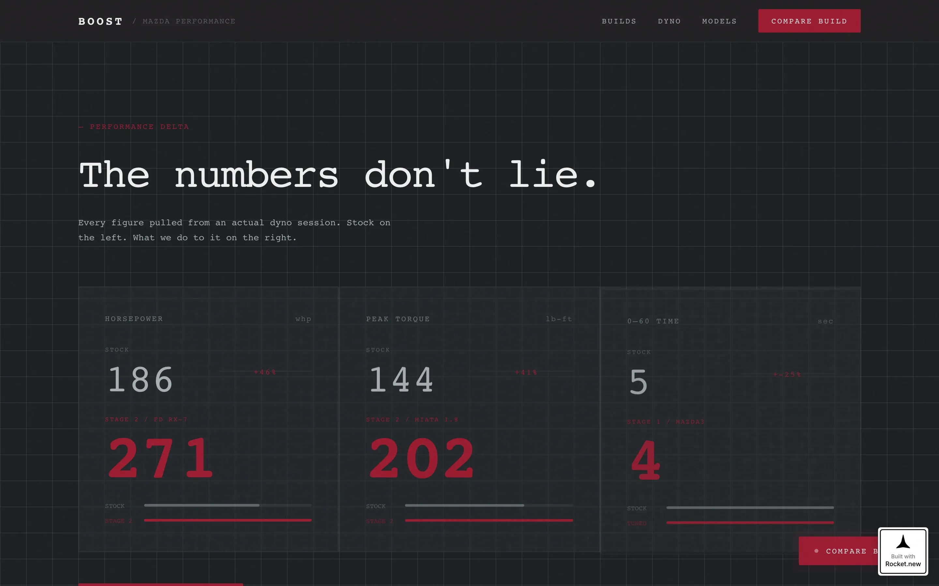Click the HORSEPOWER card title

(134, 319)
